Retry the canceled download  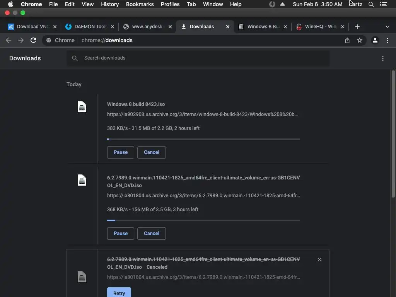tap(119, 293)
